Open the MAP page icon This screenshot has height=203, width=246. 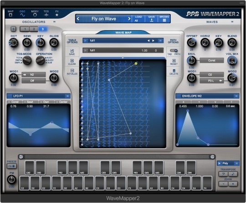pos(10,15)
